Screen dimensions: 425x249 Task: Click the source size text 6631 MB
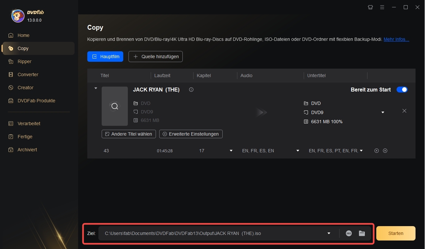pyautogui.click(x=150, y=120)
